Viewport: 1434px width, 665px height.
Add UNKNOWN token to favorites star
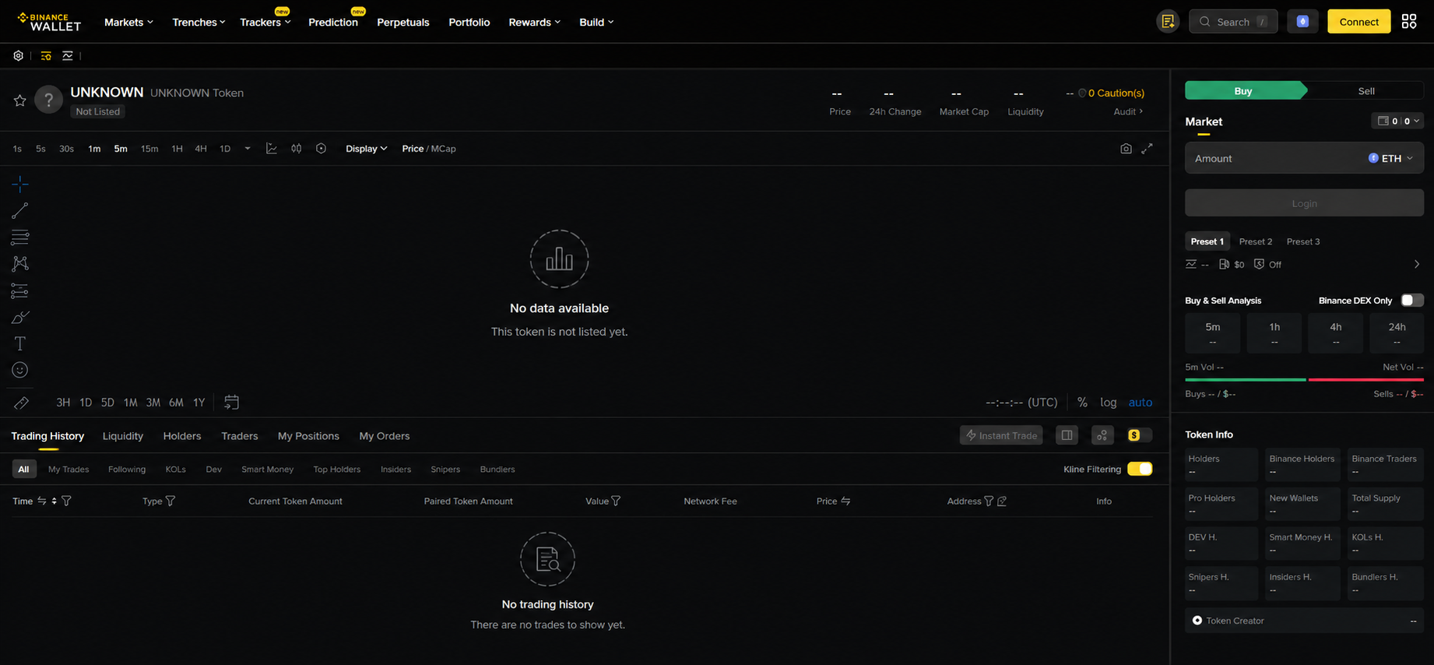20,100
